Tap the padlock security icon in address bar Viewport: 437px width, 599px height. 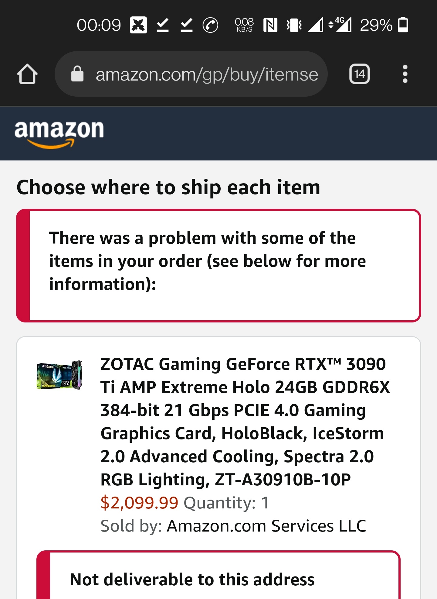(78, 73)
